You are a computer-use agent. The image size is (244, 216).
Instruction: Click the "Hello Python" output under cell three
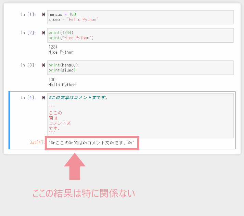62,85
